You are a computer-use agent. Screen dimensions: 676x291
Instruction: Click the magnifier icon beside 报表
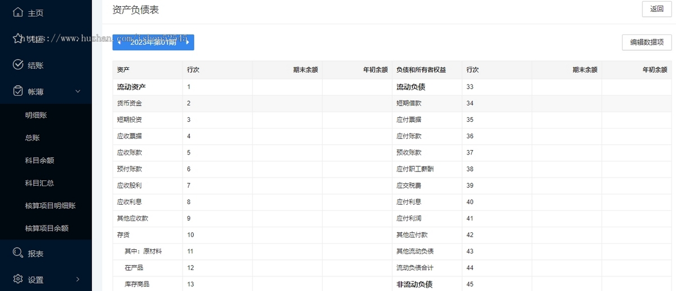(18, 253)
